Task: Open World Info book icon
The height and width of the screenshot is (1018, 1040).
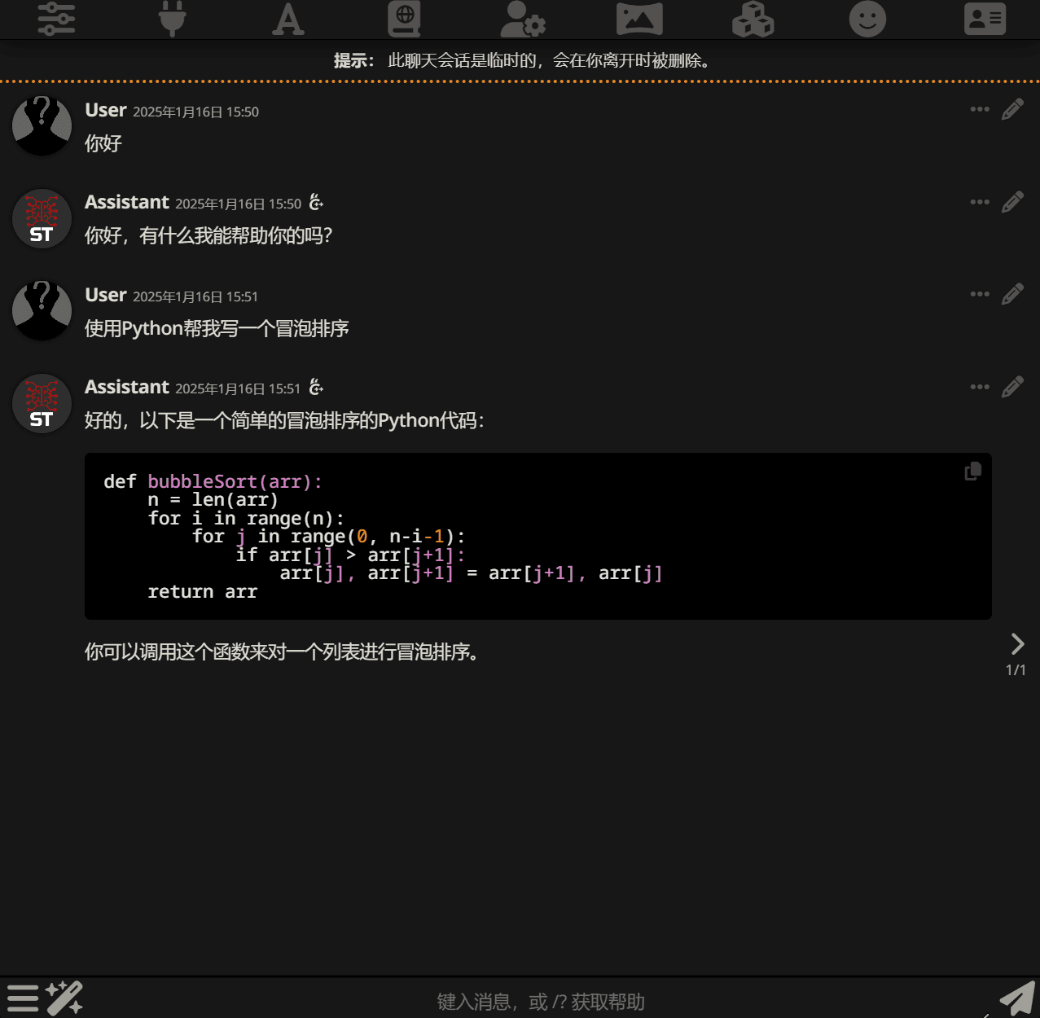Action: [404, 19]
